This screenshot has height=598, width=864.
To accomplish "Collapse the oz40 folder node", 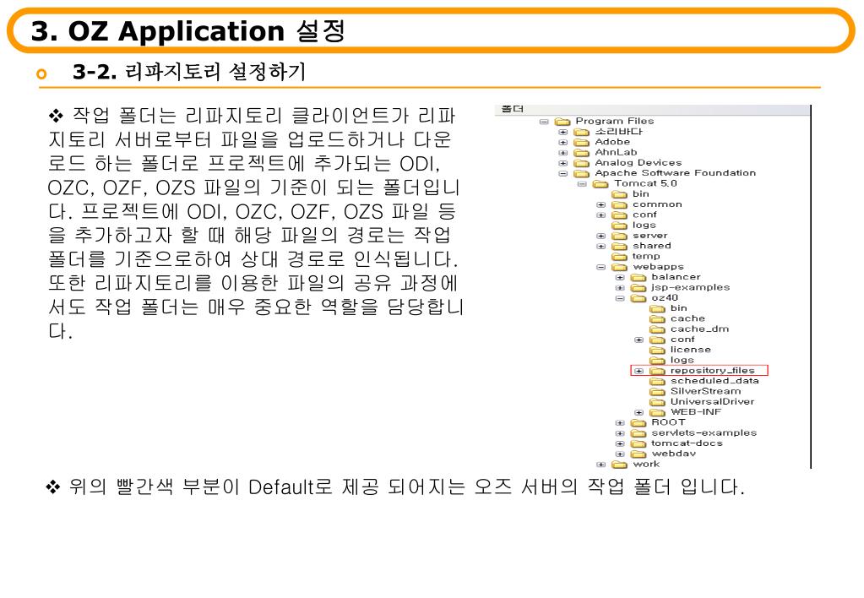I will tap(620, 298).
